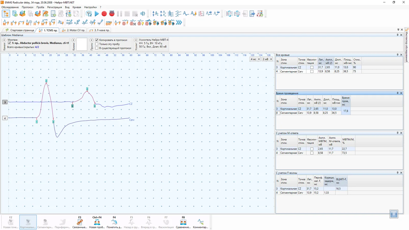Click the brain with lightbulb icon
This screenshot has width=409, height=230.
click(140, 23)
